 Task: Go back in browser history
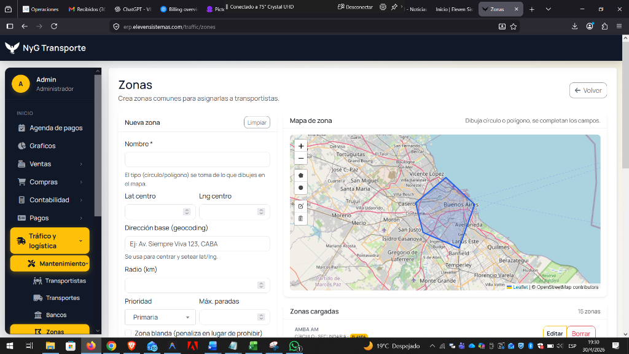tap(25, 26)
